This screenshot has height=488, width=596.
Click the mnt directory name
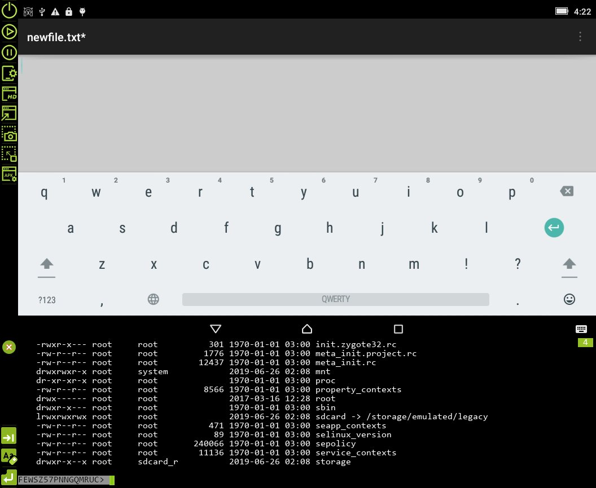coord(323,371)
